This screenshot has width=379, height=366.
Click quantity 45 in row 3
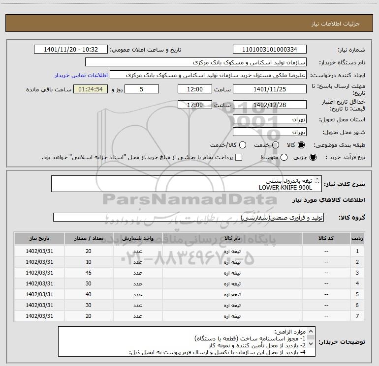tap(89, 273)
